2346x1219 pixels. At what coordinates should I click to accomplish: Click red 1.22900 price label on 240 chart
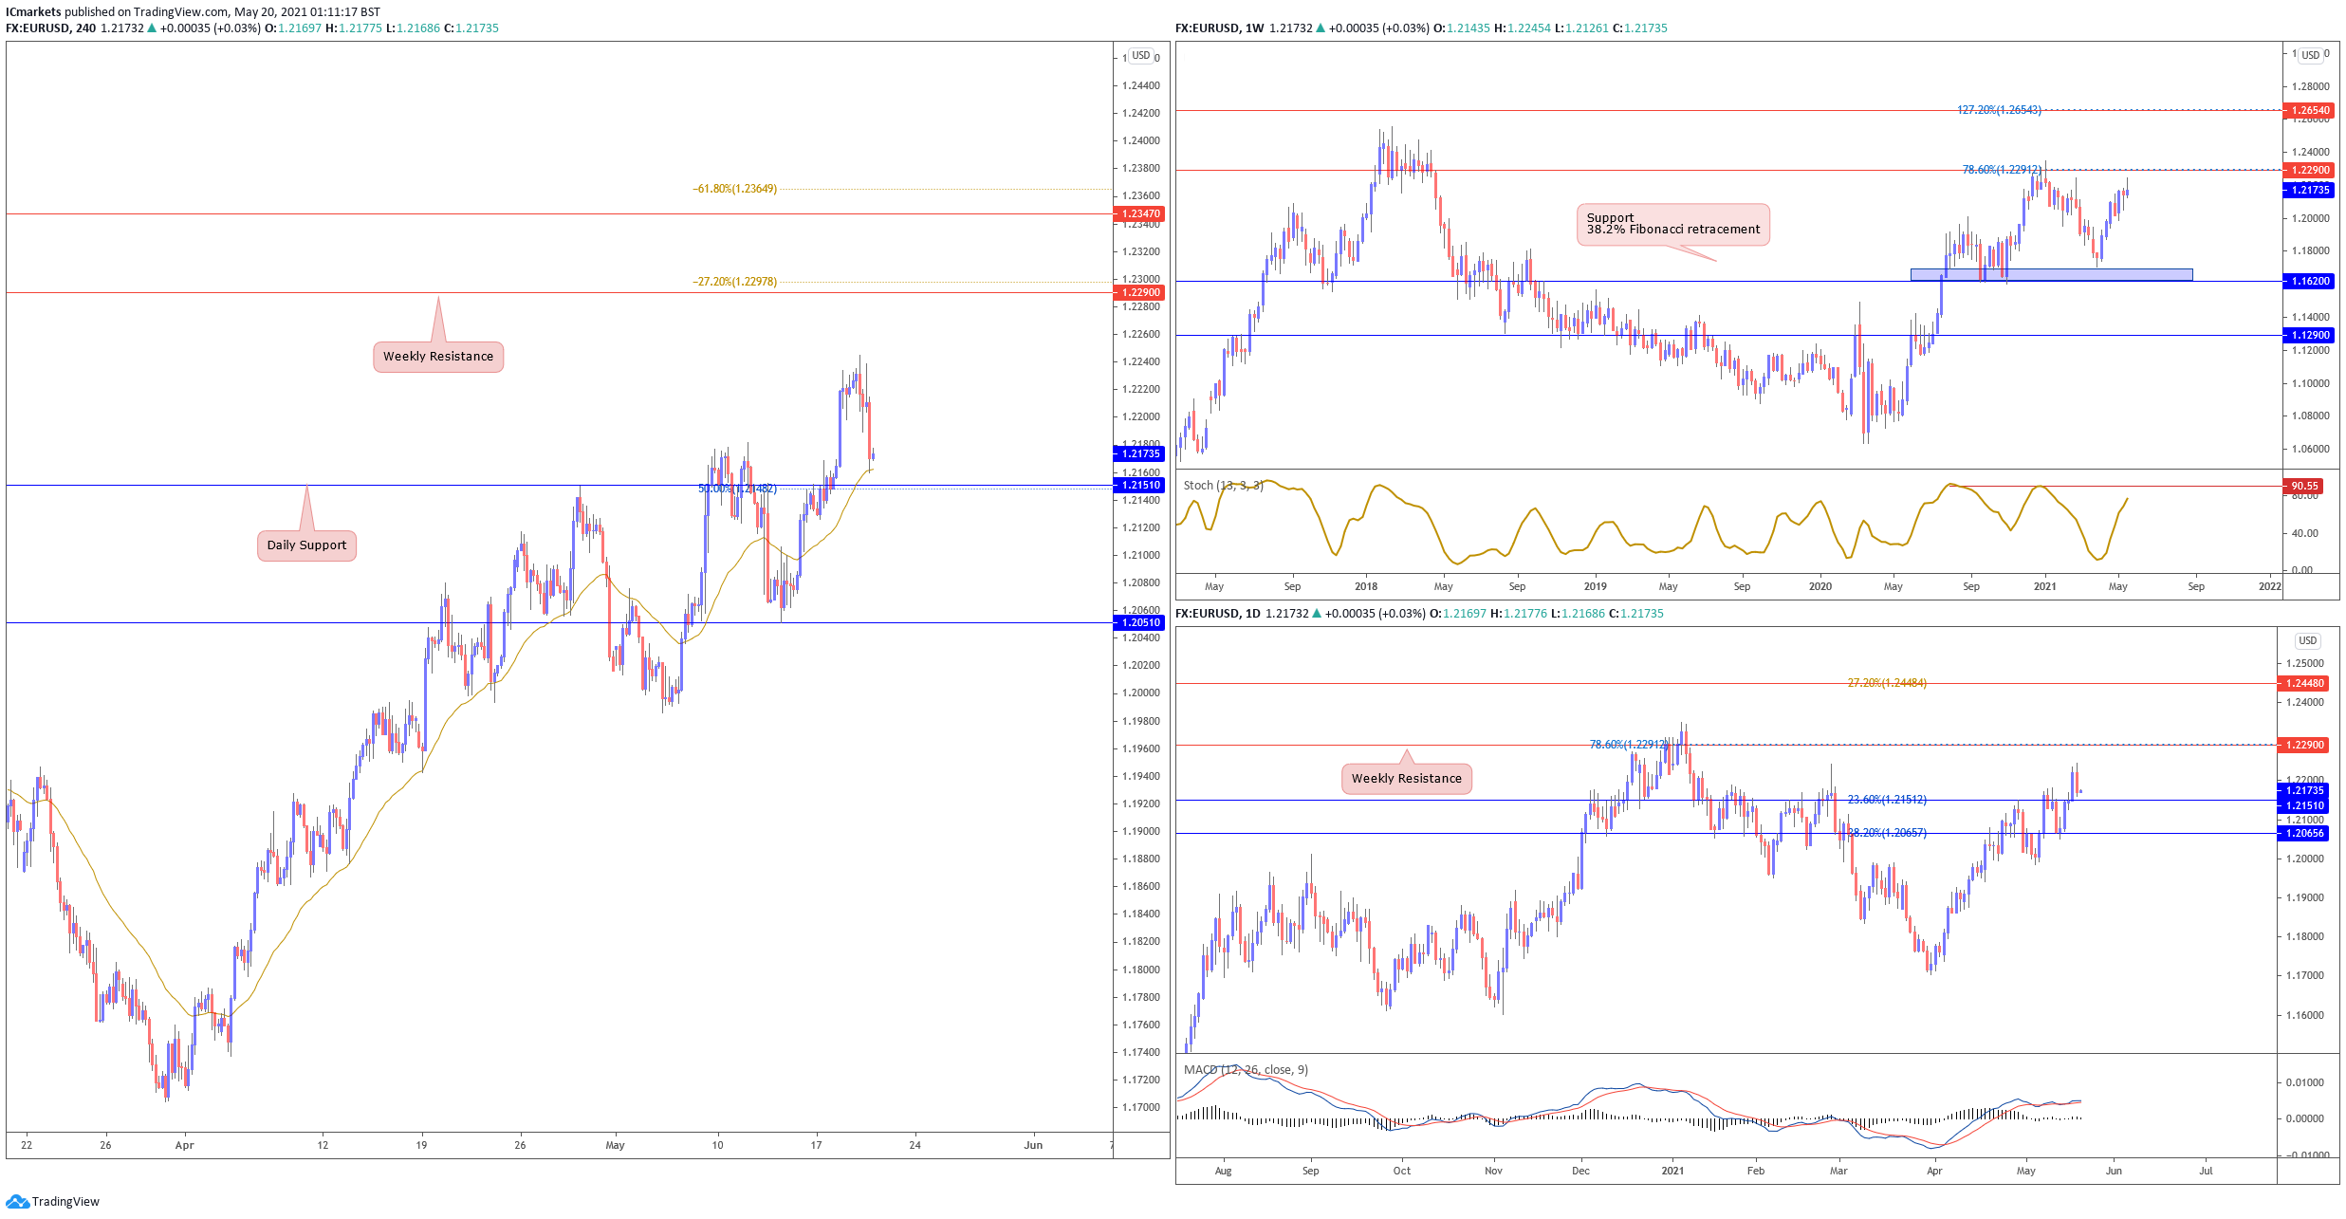(1140, 293)
